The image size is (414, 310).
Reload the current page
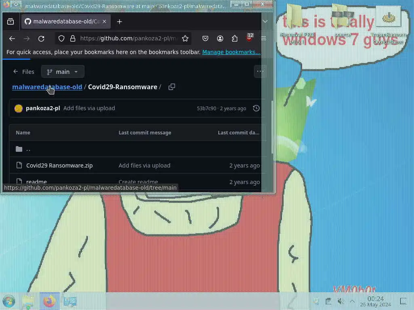(42, 39)
